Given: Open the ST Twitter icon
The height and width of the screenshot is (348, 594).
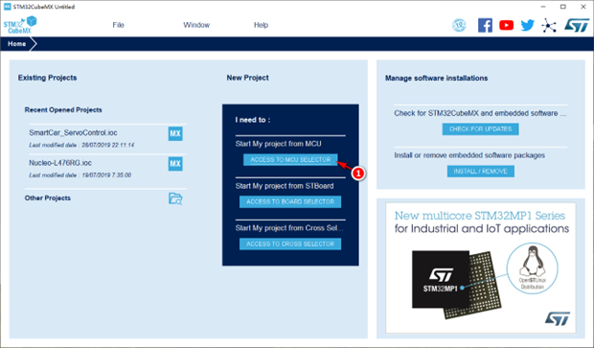Looking at the screenshot, I should point(527,25).
